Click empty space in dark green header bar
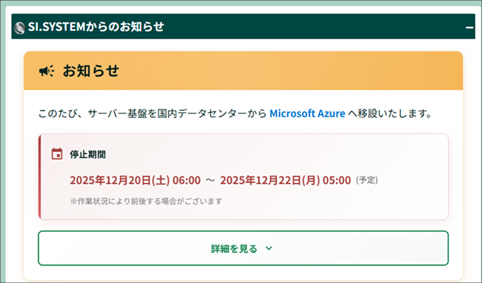 tap(313, 27)
